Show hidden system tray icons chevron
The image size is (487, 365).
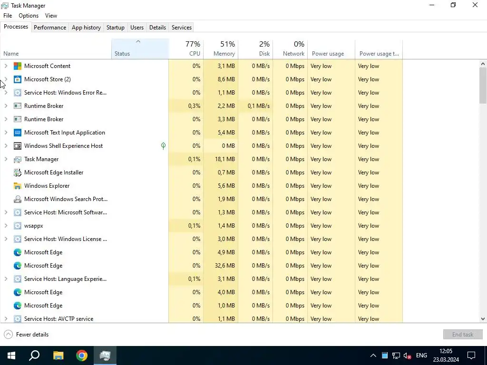pyautogui.click(x=373, y=355)
